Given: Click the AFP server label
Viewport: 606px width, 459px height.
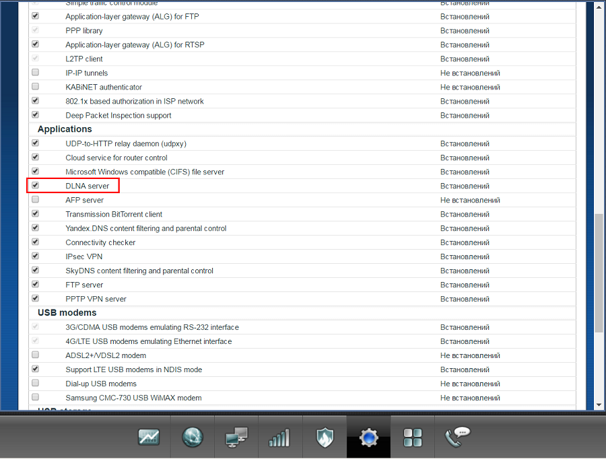Looking at the screenshot, I should point(84,200).
